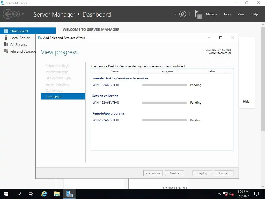Click the Add Roles and Features Wizard title icon

(x=40, y=38)
